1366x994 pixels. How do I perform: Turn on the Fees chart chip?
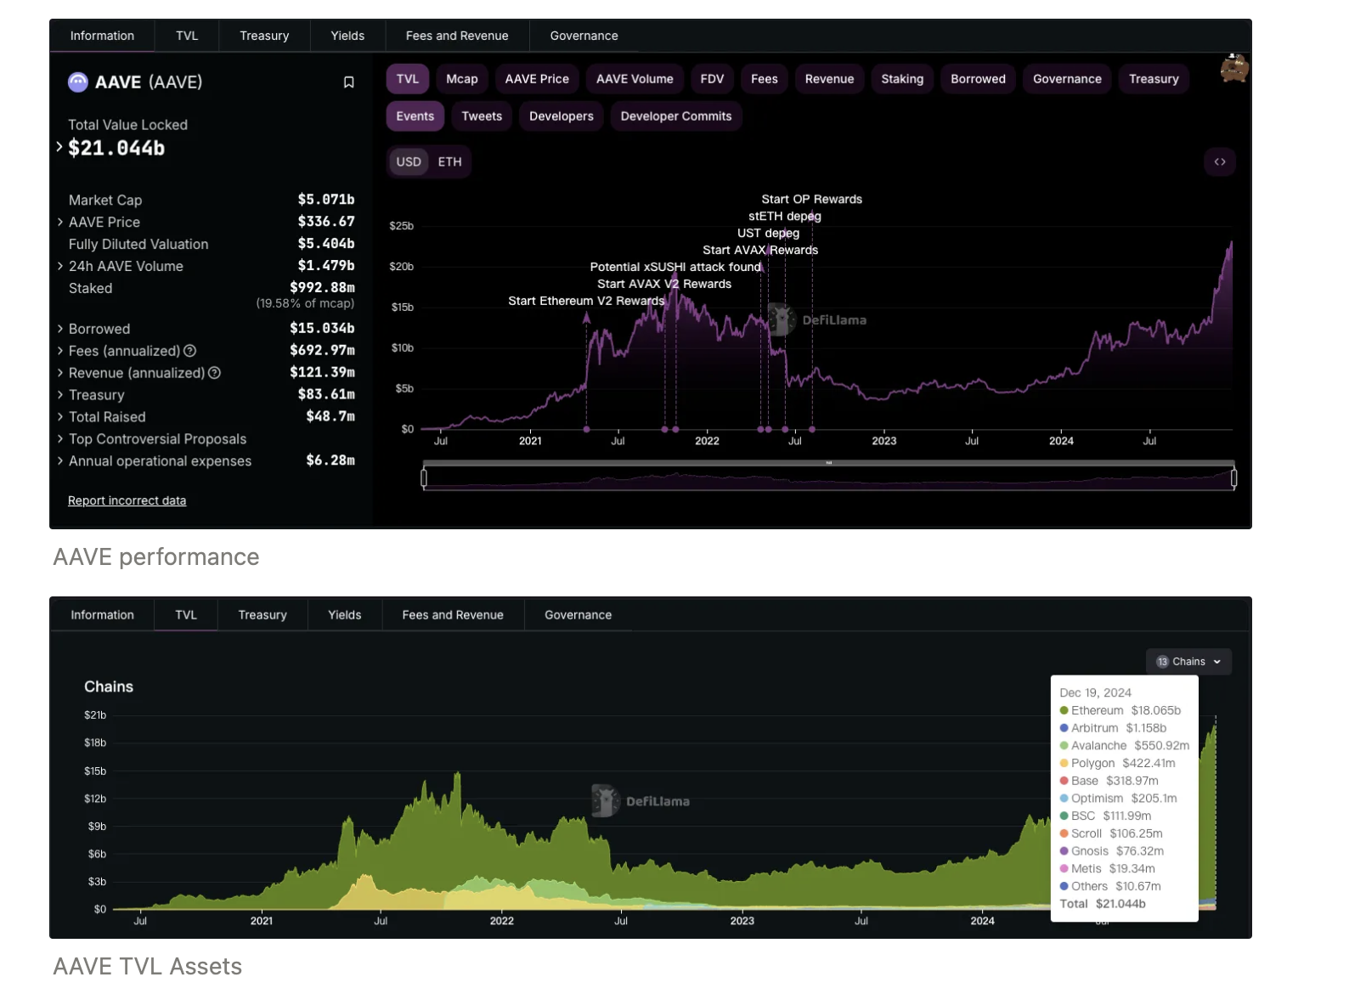pos(765,79)
